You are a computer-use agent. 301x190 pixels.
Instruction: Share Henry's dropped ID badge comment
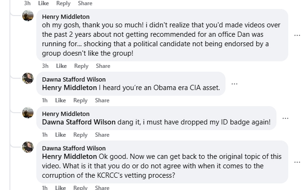pyautogui.click(x=102, y=135)
